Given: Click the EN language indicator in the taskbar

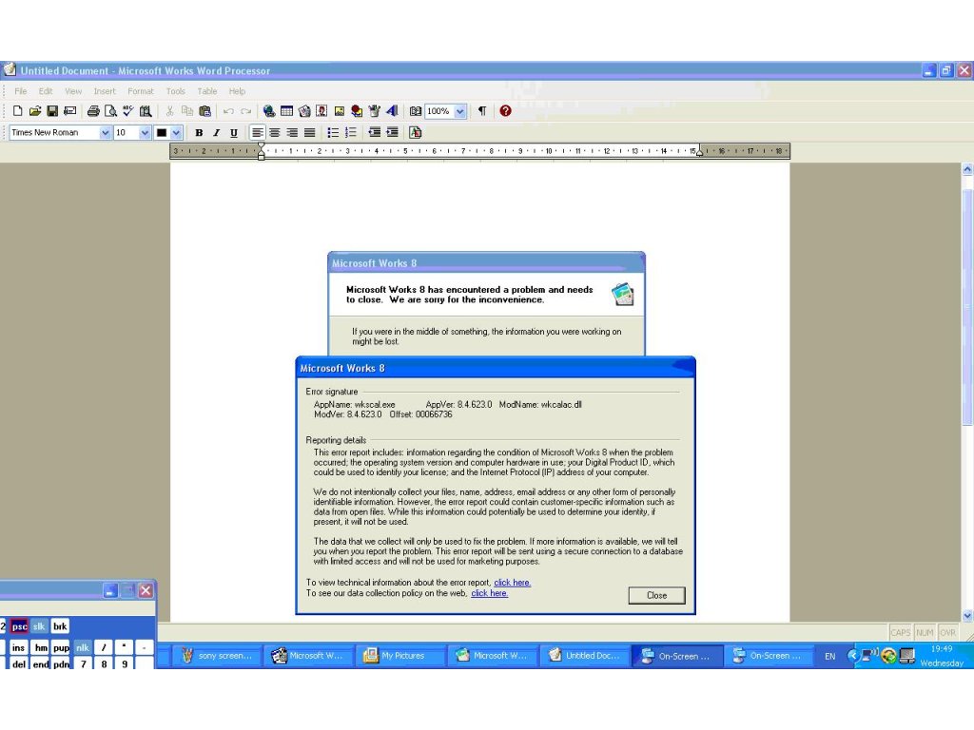Looking at the screenshot, I should 829,656.
